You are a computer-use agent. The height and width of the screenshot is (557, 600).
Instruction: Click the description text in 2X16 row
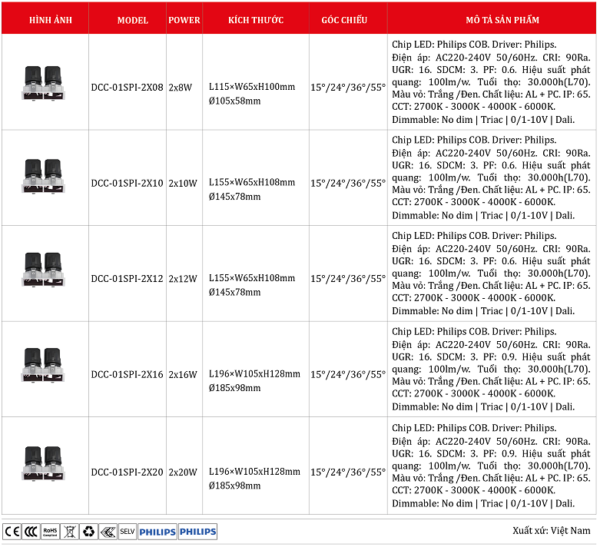(x=491, y=369)
